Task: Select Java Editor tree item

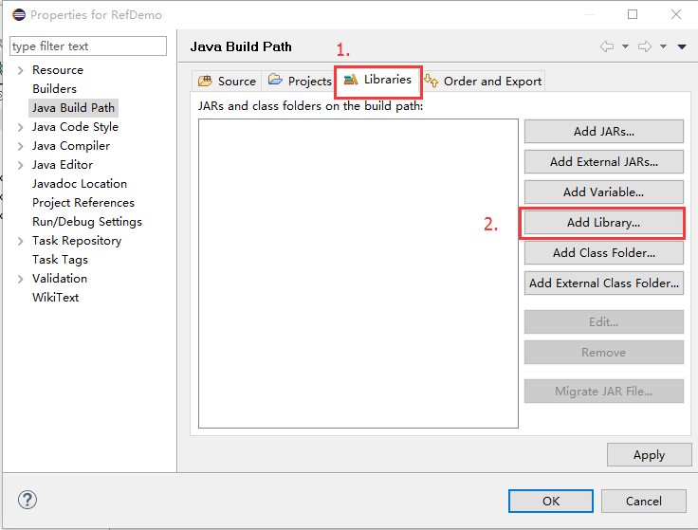Action: [63, 165]
